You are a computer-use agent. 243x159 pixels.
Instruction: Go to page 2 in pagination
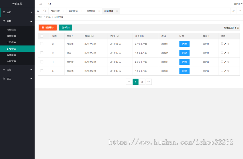142,82
